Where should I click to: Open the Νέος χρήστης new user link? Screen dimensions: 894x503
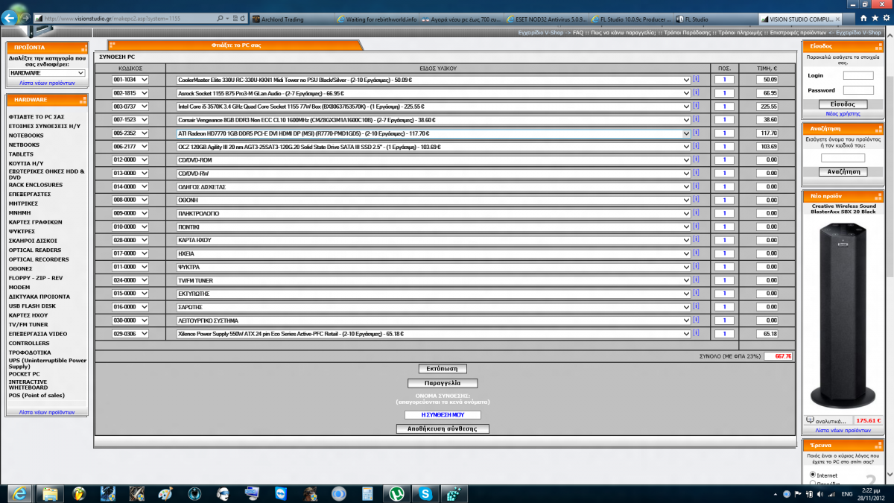tap(843, 113)
